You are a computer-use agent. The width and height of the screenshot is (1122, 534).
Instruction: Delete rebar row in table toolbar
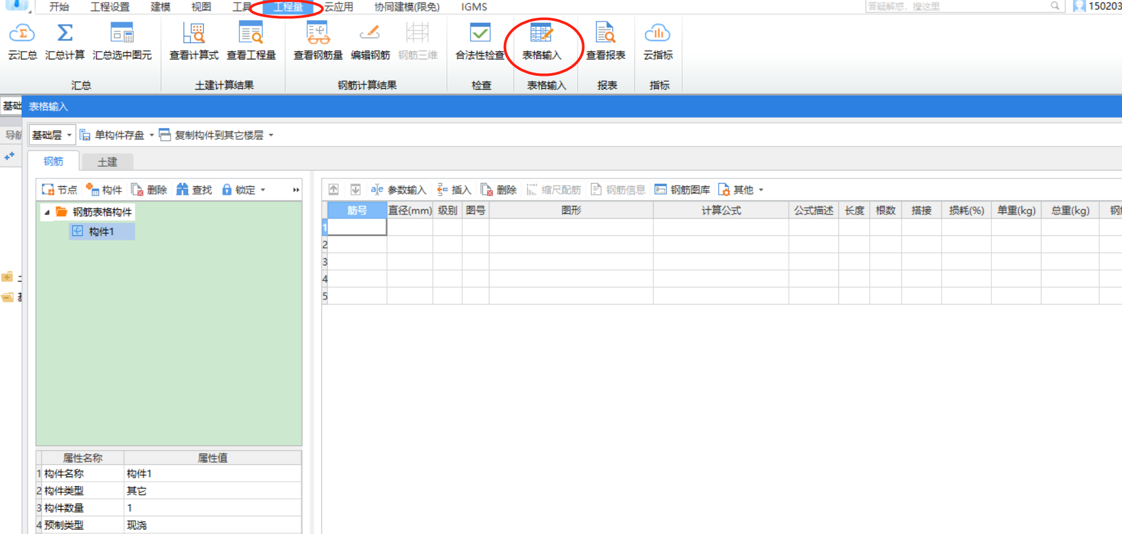point(499,190)
